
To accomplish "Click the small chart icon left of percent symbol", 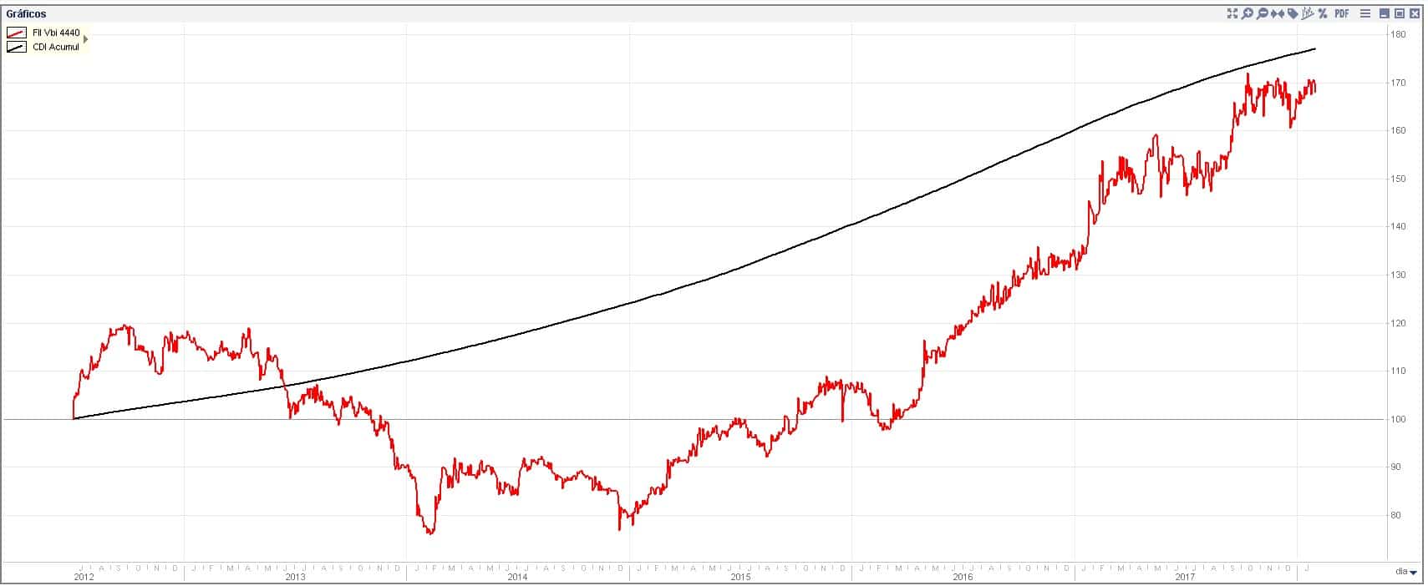I will (x=1308, y=13).
